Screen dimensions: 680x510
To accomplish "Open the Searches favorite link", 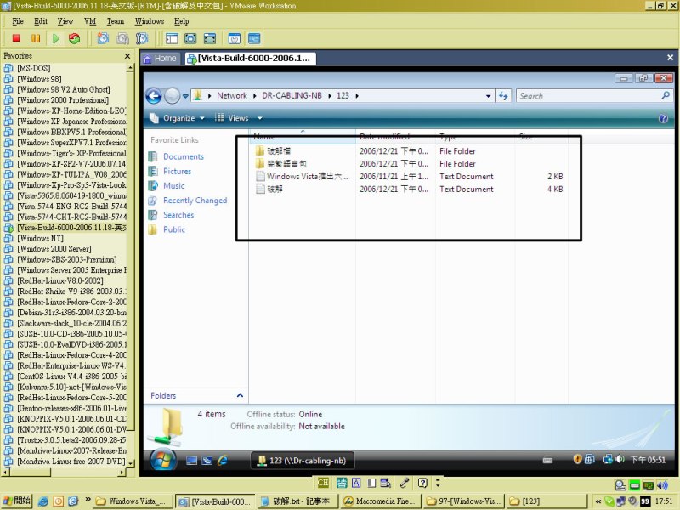I will coord(178,215).
